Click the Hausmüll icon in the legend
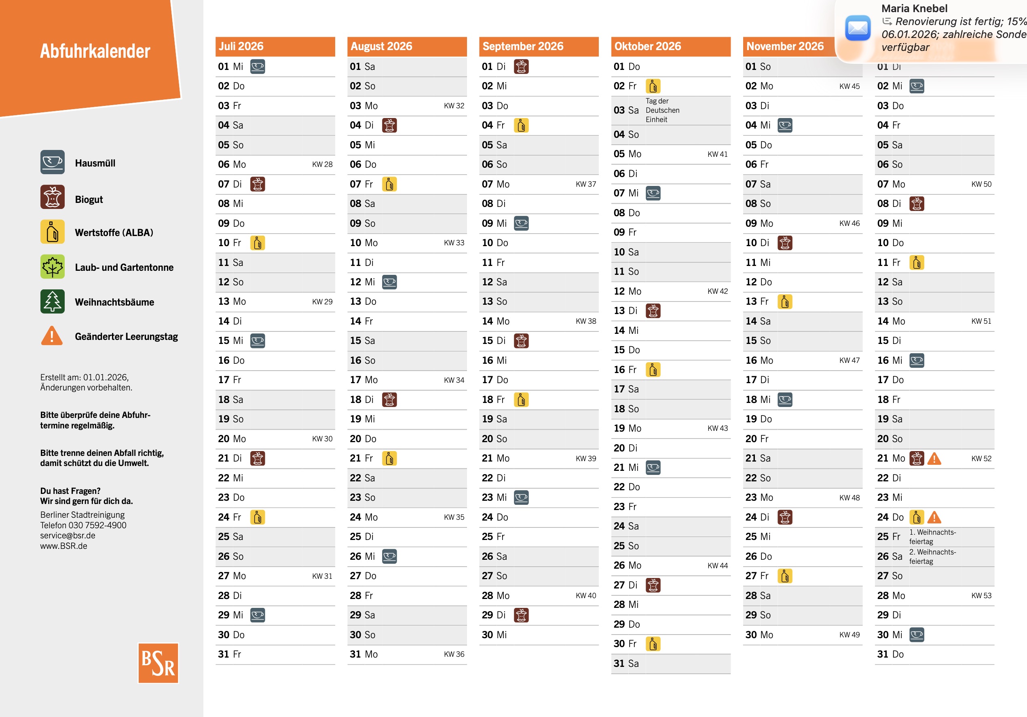The height and width of the screenshot is (717, 1027). (52, 162)
